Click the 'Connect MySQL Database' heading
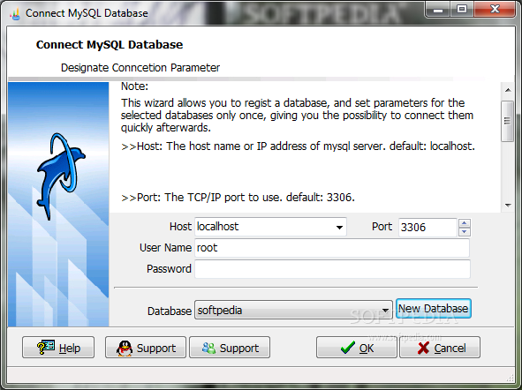 [110, 44]
